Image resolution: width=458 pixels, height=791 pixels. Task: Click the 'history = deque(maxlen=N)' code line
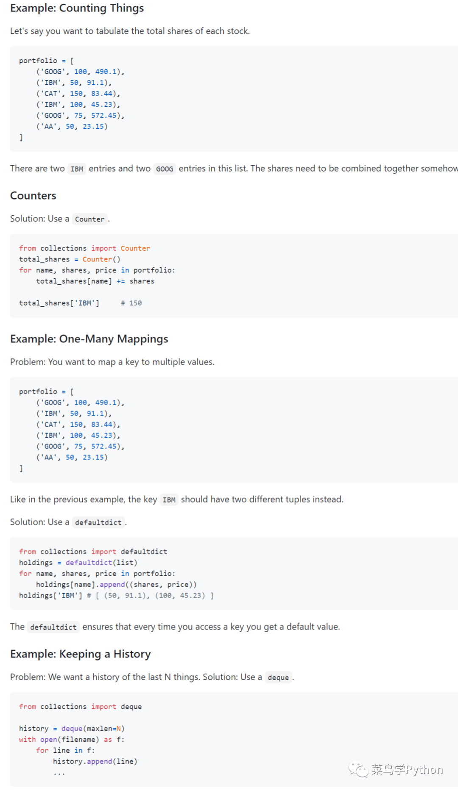(72, 729)
